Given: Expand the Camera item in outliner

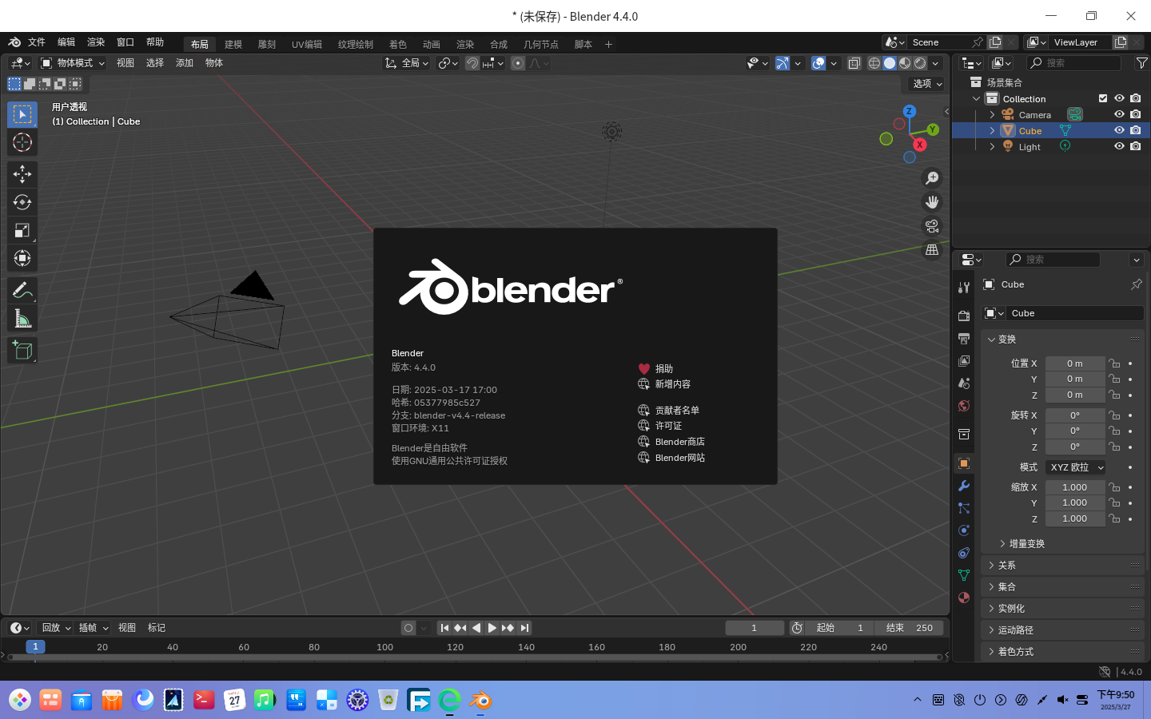Looking at the screenshot, I should 992,115.
